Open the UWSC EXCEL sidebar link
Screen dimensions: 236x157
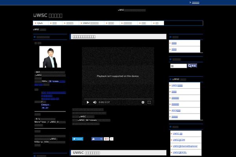pos(179,152)
